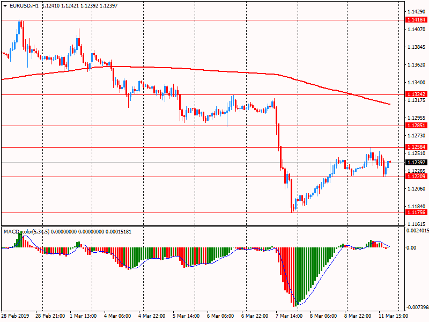Click the 1.11756 red price level label
The width and height of the screenshot is (429, 322).
(x=417, y=213)
